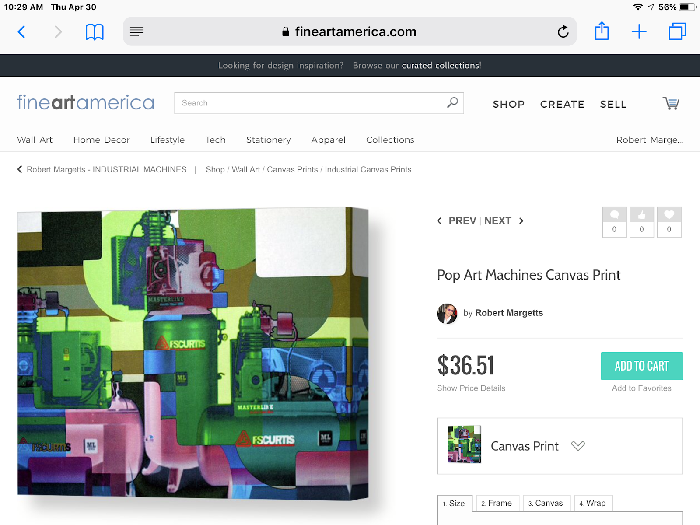
Task: Click the fineartamerica logo
Action: [86, 102]
